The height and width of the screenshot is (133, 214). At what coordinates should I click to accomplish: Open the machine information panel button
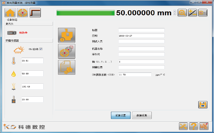pyautogui.click(x=66, y=35)
